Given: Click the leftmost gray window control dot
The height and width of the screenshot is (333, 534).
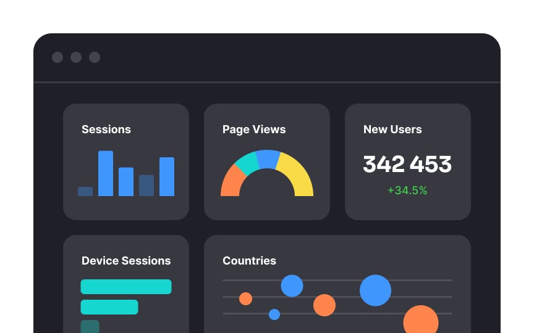Looking at the screenshot, I should pos(57,57).
